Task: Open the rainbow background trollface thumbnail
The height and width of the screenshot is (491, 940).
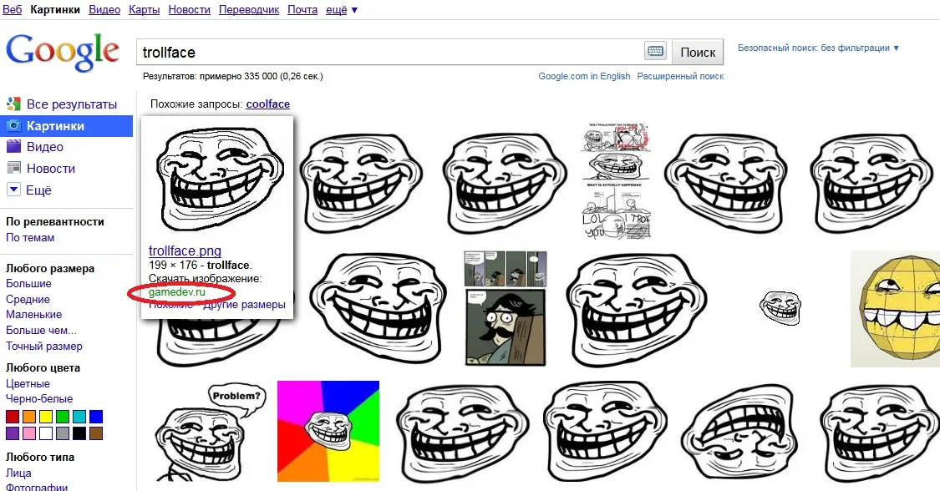Action: click(328, 431)
